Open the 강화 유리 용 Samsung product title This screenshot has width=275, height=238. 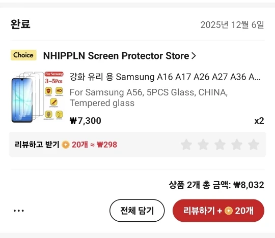pos(165,77)
